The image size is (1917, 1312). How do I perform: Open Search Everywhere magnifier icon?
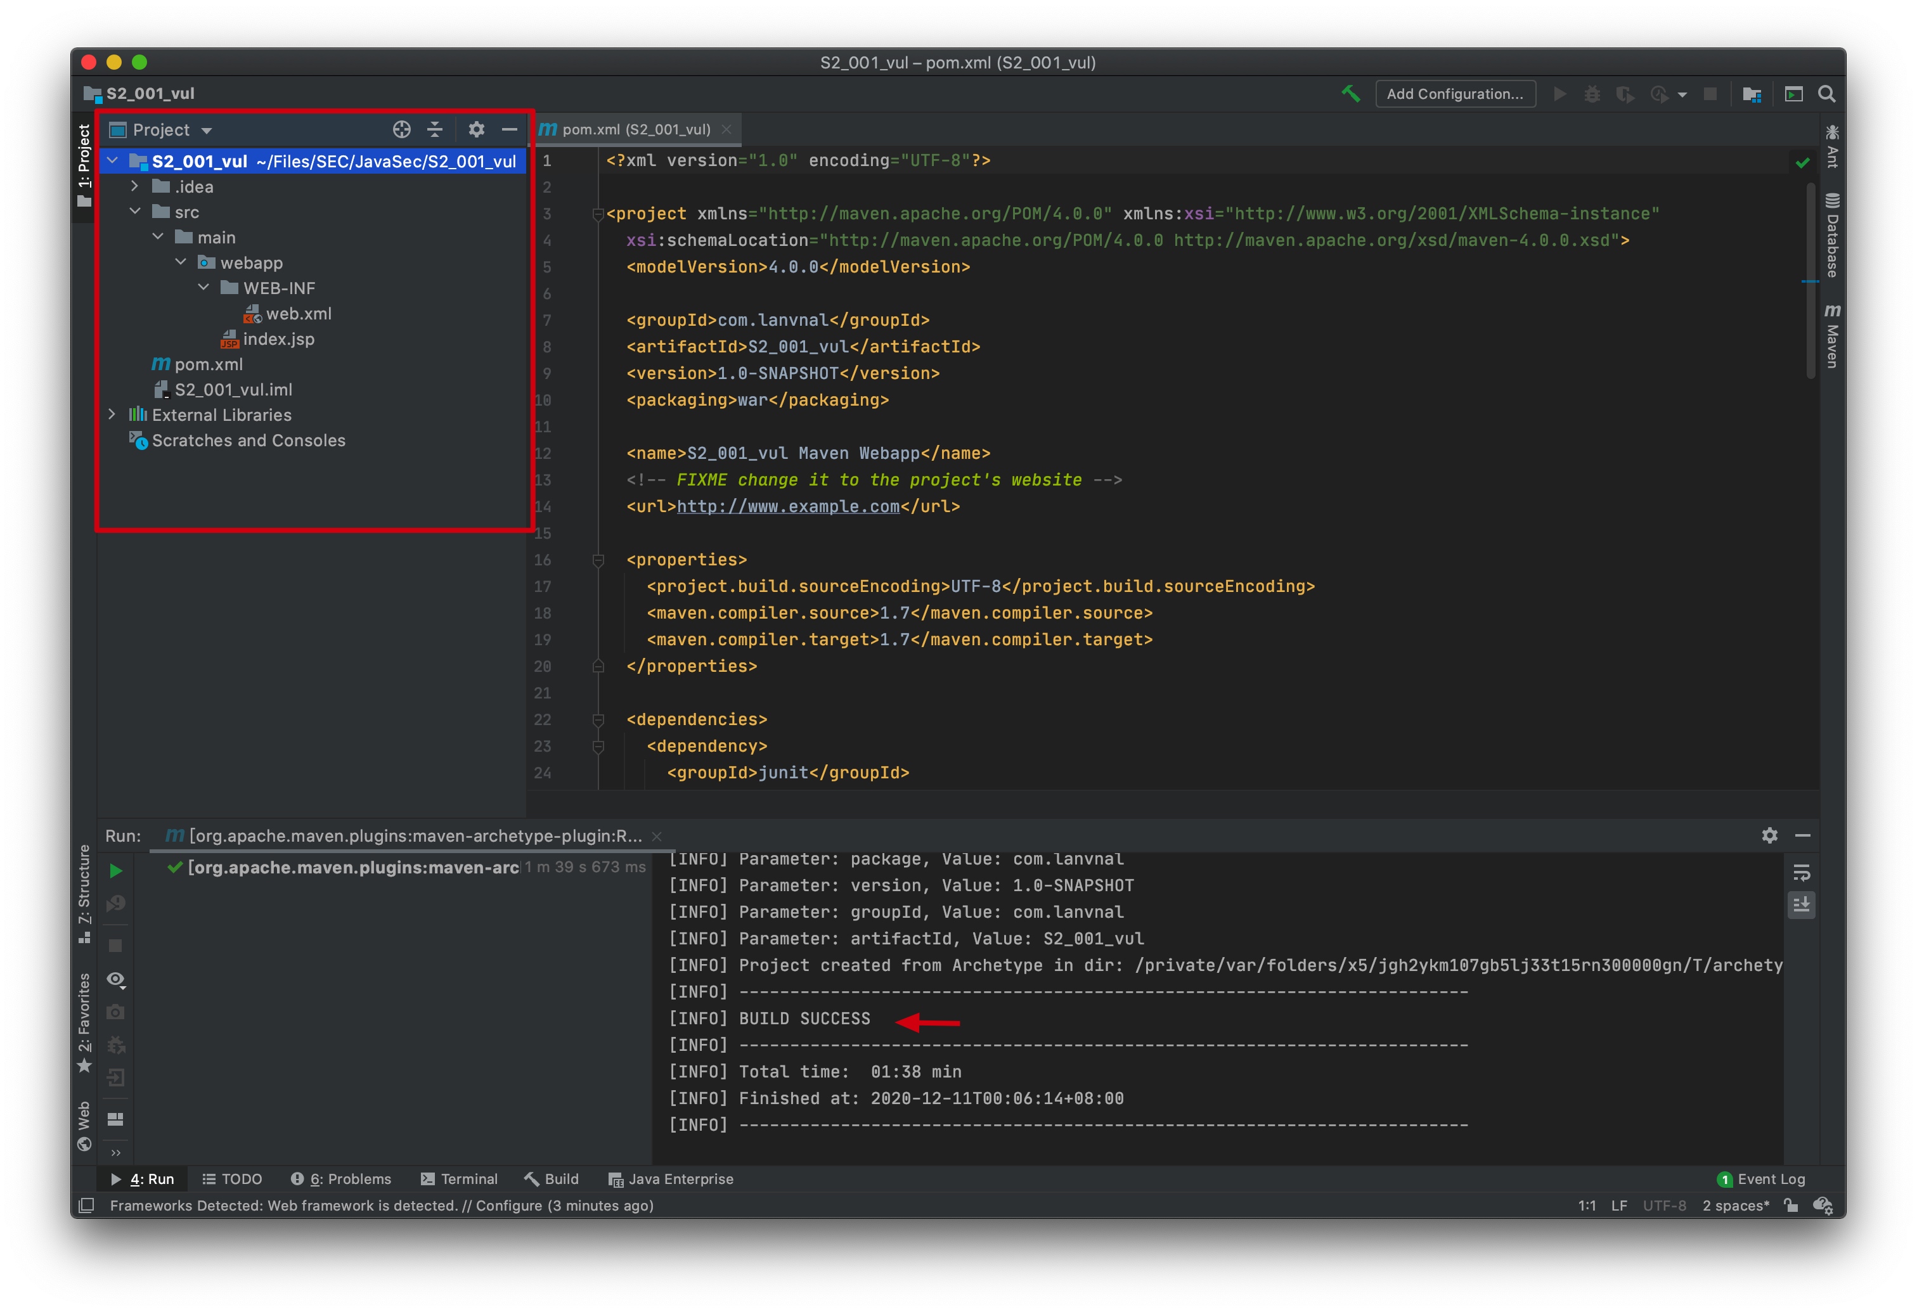click(x=1826, y=94)
